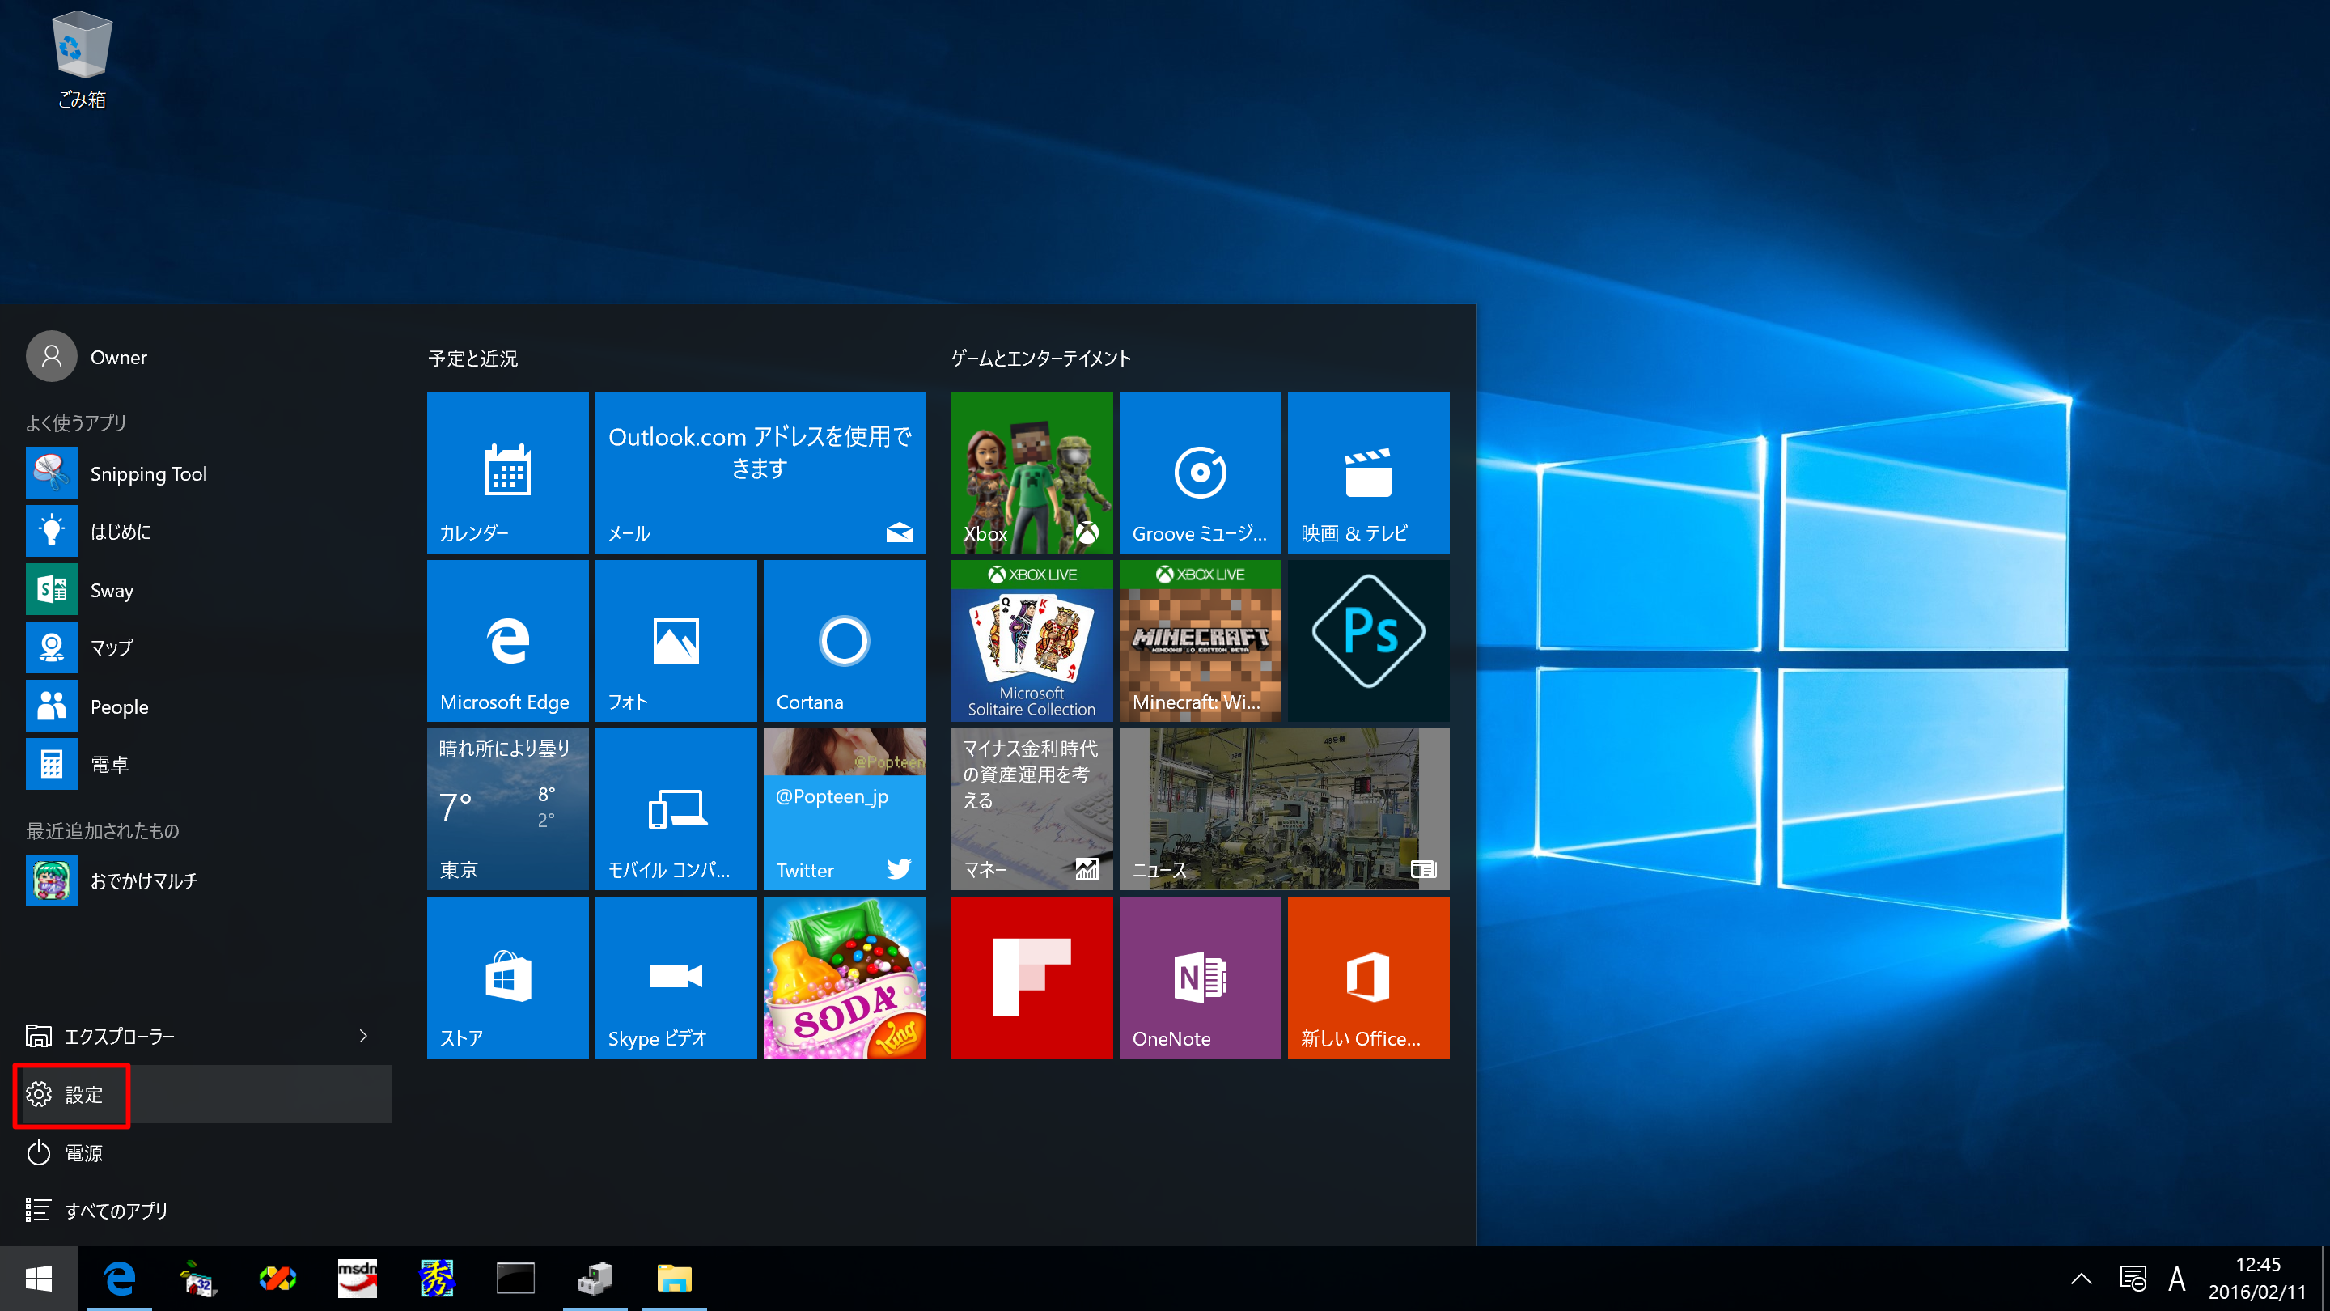Toggle the IME input mode A
The image size is (2330, 1311).
[2177, 1279]
